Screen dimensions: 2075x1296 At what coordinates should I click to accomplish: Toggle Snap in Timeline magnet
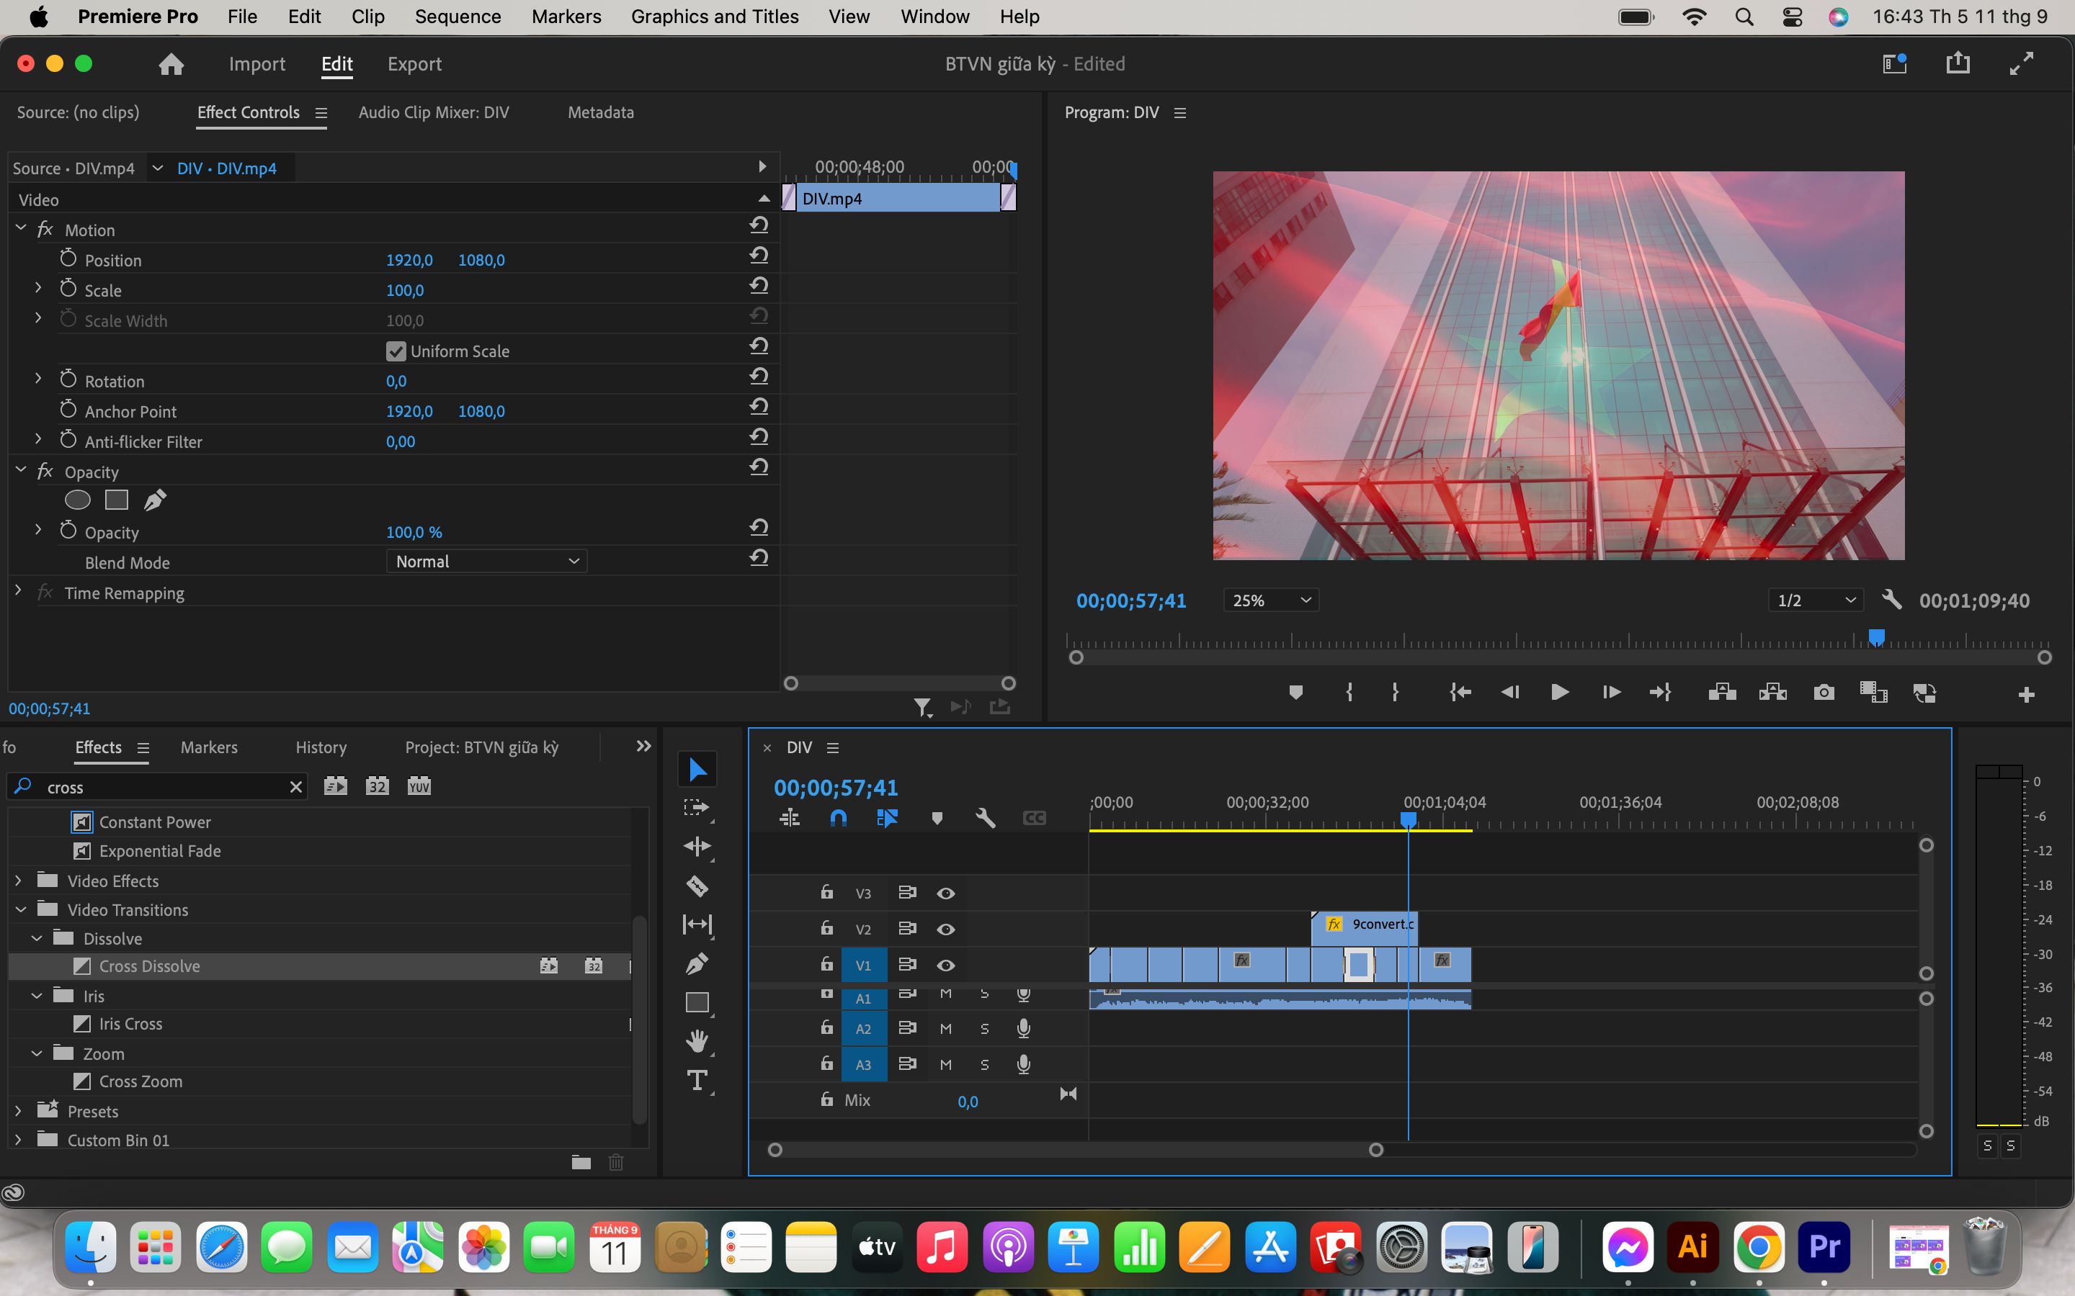click(x=839, y=818)
